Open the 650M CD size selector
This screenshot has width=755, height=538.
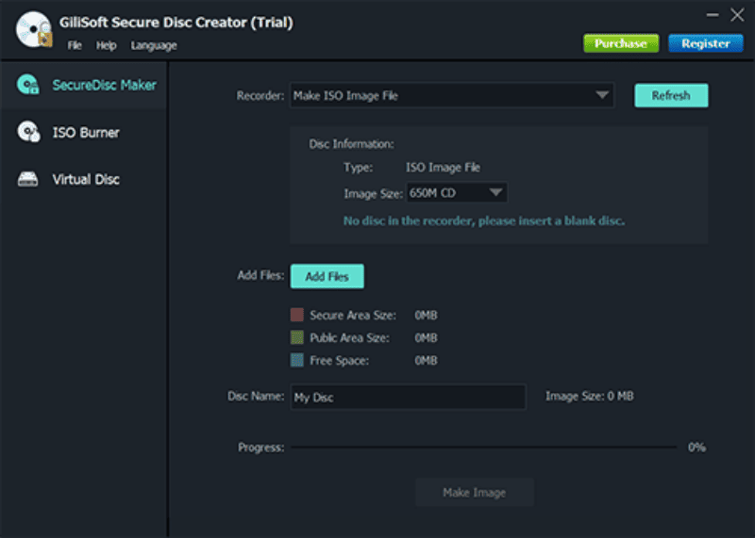457,193
